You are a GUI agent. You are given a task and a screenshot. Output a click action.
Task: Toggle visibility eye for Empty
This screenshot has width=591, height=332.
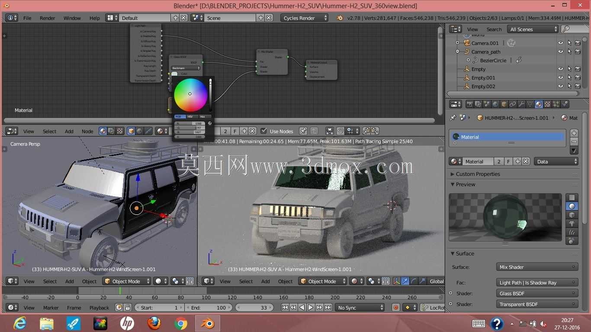point(561,69)
